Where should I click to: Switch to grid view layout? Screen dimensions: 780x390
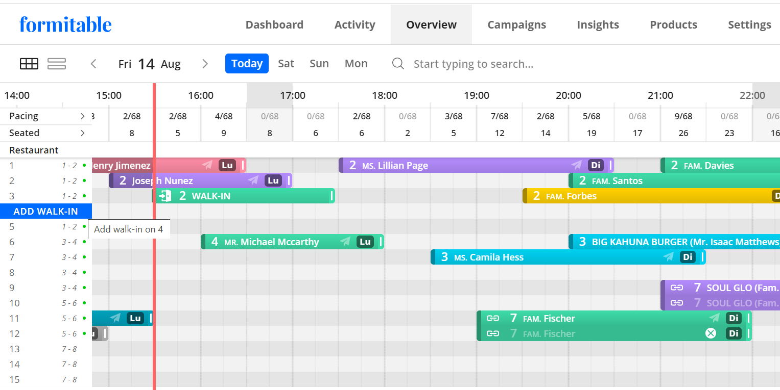pos(29,63)
